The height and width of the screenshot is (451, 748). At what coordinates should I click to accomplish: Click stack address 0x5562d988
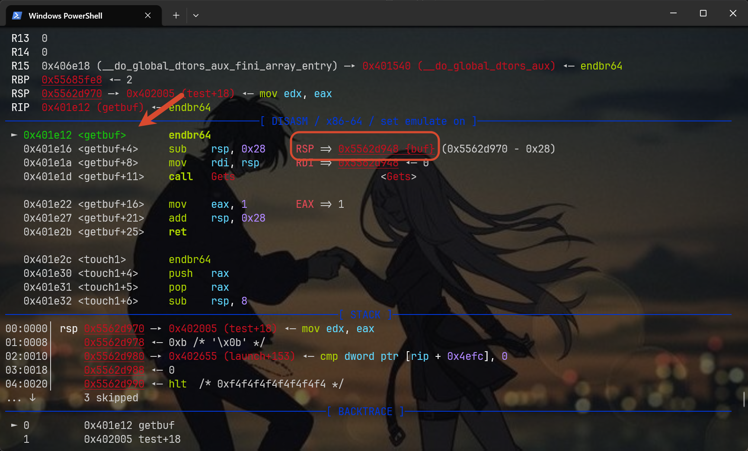coord(114,370)
